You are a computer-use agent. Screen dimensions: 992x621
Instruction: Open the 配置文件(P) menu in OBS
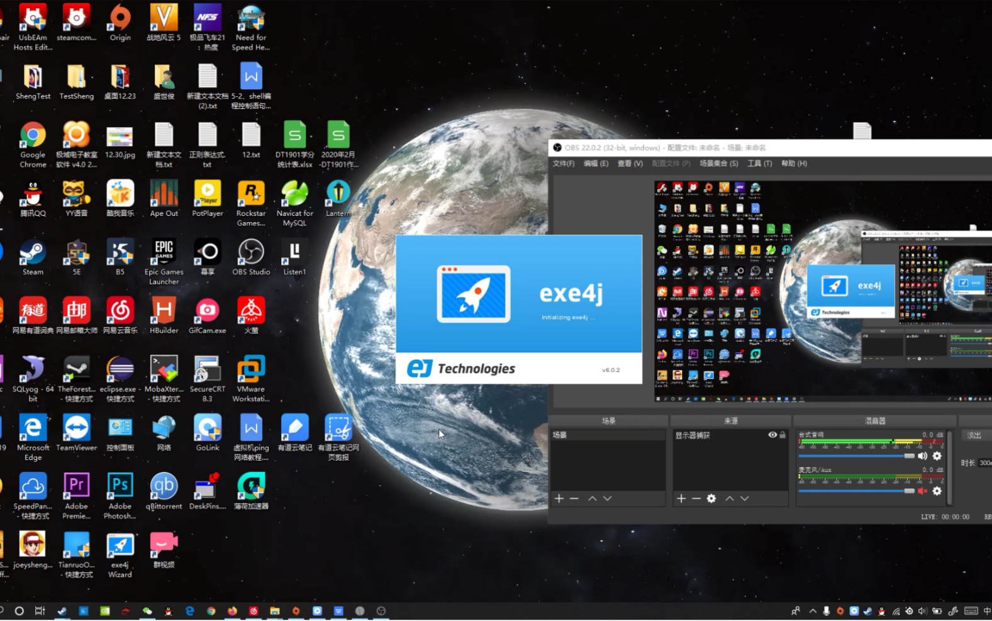point(671,163)
